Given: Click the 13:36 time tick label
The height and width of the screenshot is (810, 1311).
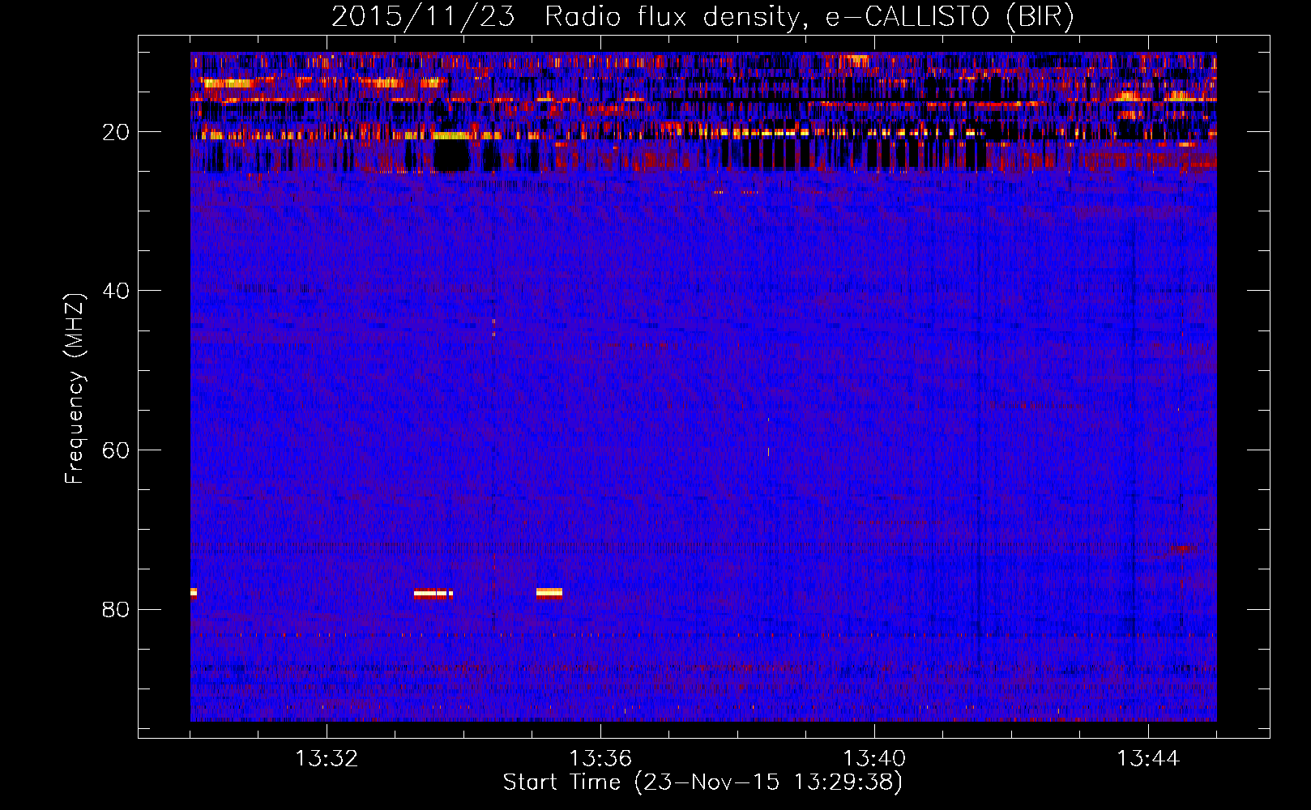Looking at the screenshot, I should tap(600, 759).
